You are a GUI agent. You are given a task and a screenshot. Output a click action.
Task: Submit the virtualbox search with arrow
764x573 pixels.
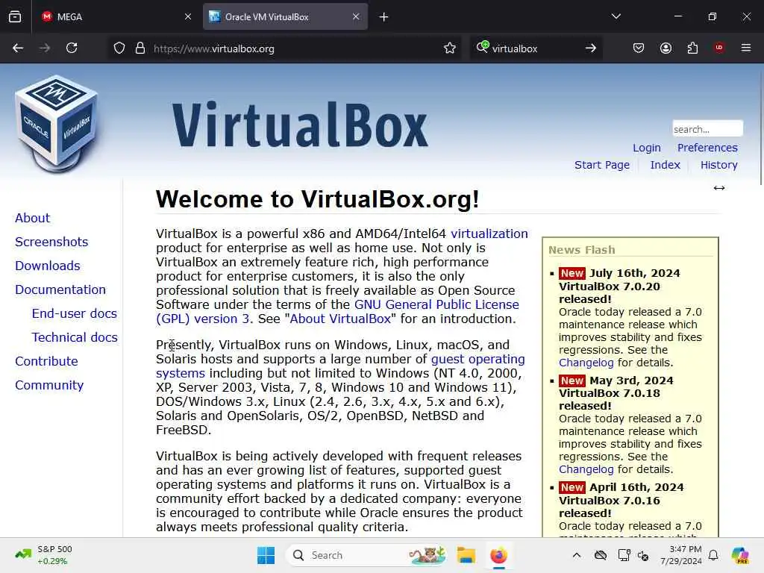(x=591, y=48)
